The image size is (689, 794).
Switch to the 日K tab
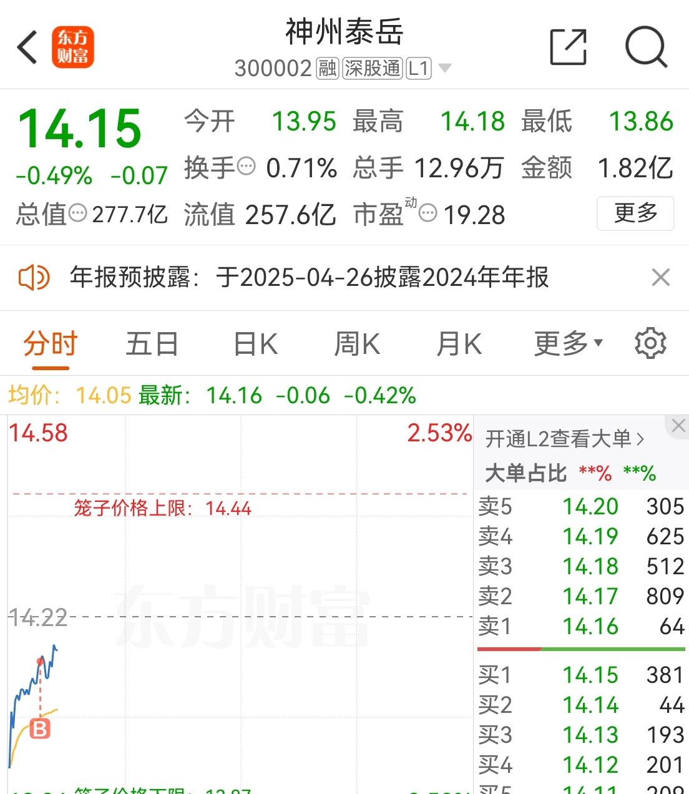pyautogui.click(x=255, y=344)
